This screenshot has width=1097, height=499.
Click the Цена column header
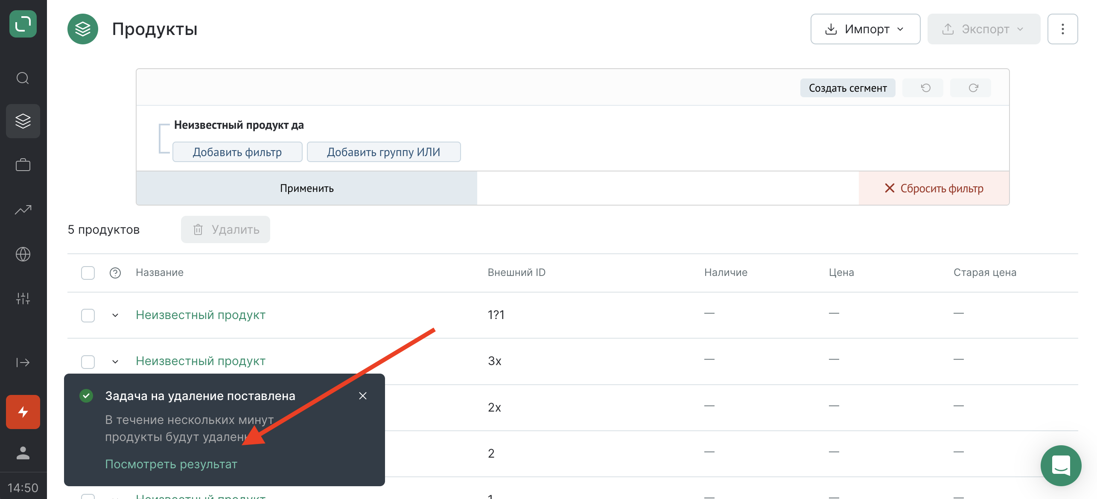[841, 273]
